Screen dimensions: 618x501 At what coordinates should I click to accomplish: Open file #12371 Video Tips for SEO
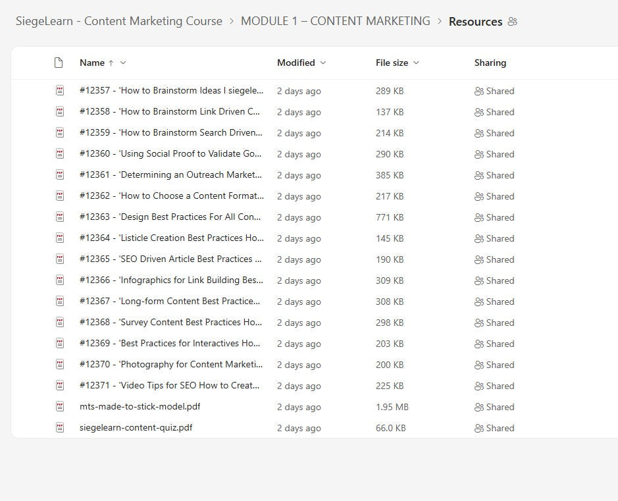coord(170,386)
